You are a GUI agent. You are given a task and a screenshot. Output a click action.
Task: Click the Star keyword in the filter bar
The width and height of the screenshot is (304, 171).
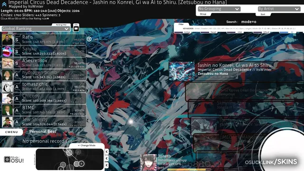pyautogui.click(x=228, y=28)
